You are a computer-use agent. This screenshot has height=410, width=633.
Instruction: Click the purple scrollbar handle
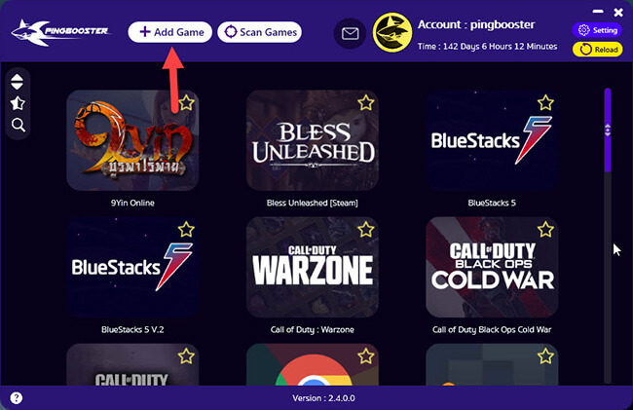[608, 130]
